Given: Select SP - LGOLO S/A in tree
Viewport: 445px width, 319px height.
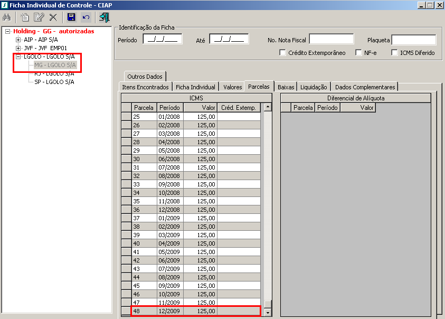Looking at the screenshot, I should click(54, 82).
